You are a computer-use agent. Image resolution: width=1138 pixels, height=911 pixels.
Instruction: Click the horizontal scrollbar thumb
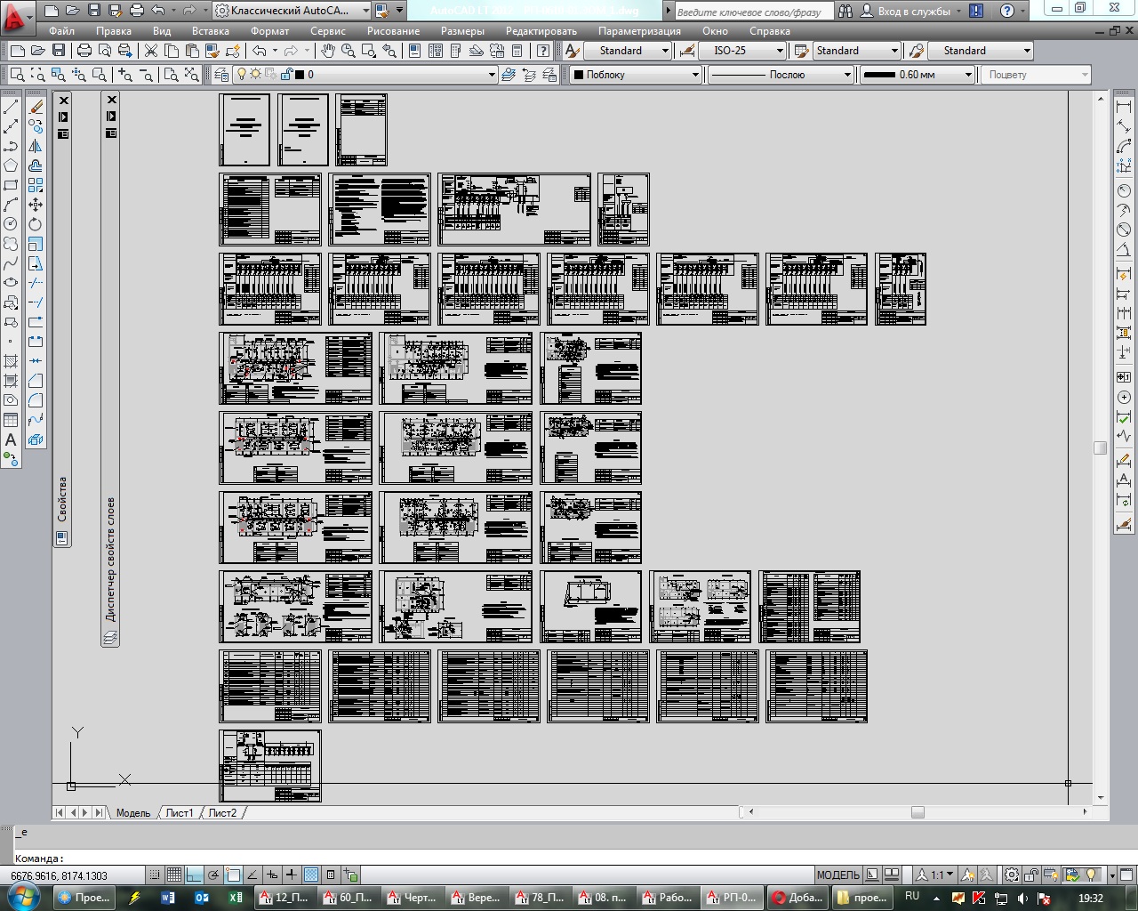[918, 811]
